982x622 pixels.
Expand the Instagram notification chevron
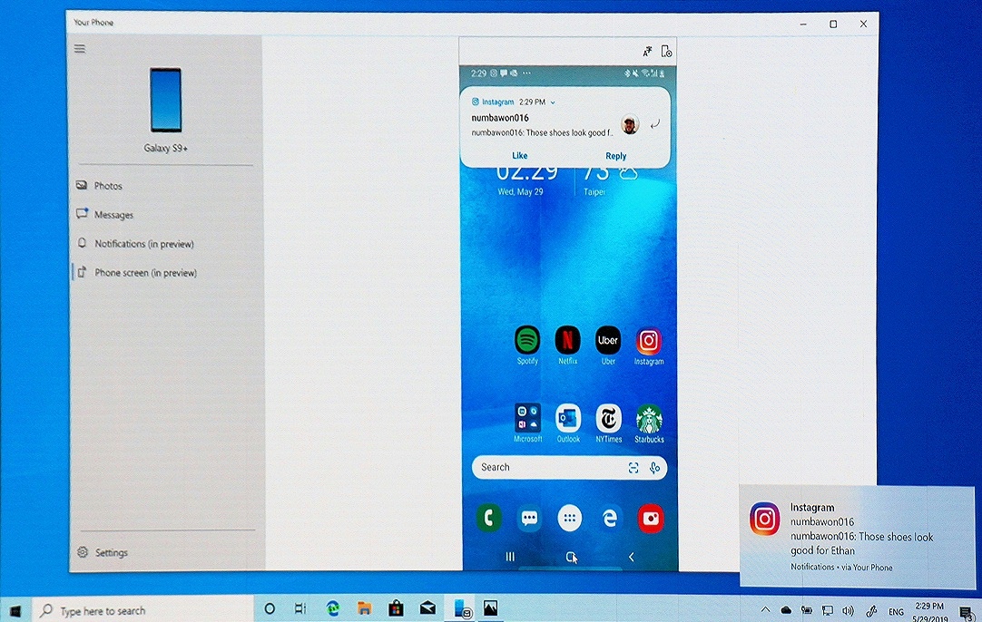click(553, 102)
